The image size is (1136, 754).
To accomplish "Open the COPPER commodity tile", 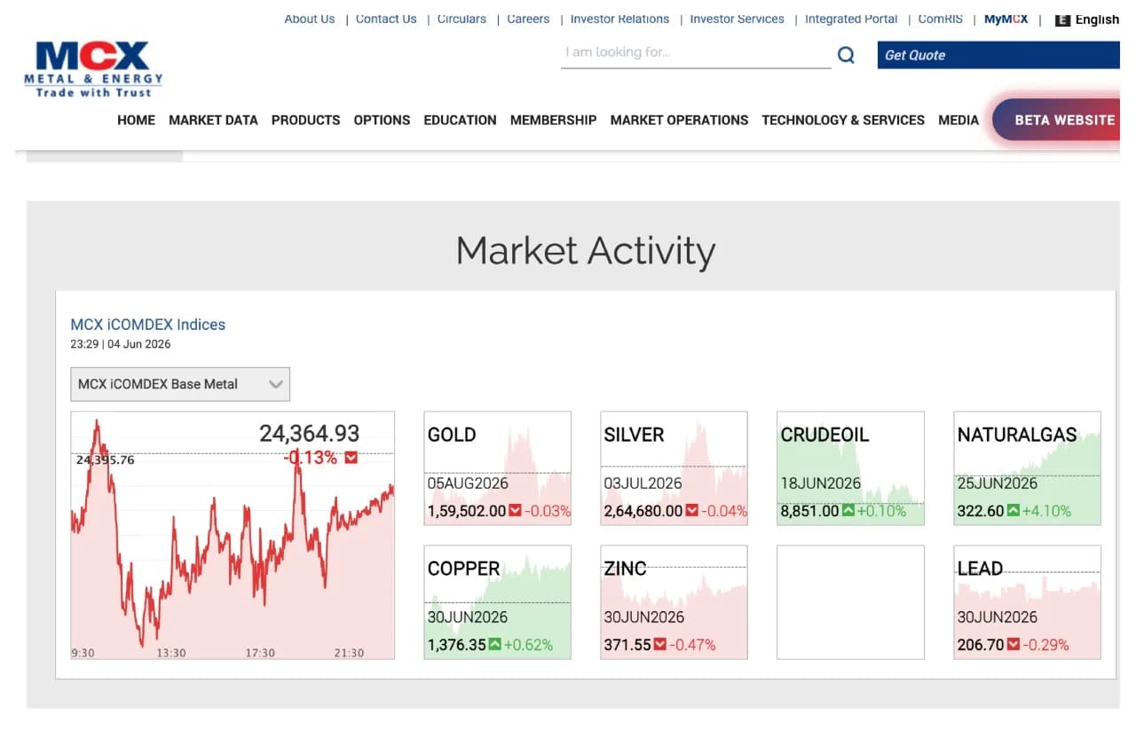I will point(497,602).
